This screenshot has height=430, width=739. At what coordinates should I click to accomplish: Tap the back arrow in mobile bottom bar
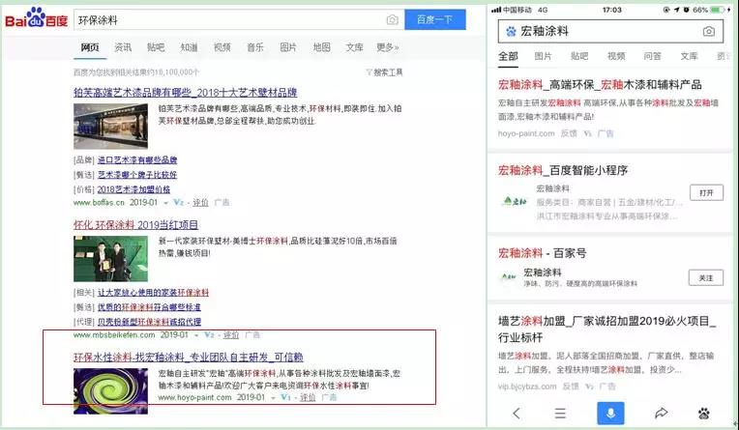pyautogui.click(x=515, y=413)
